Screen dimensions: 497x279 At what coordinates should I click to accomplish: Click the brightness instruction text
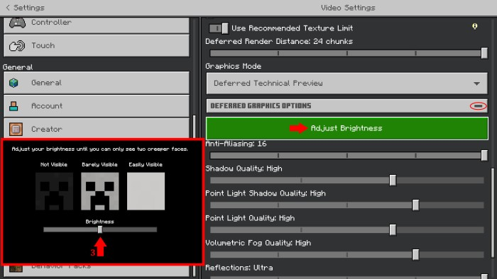click(99, 149)
